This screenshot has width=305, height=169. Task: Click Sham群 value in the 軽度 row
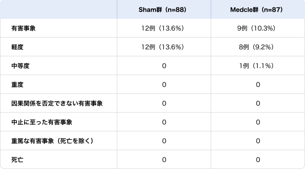[x=164, y=47]
